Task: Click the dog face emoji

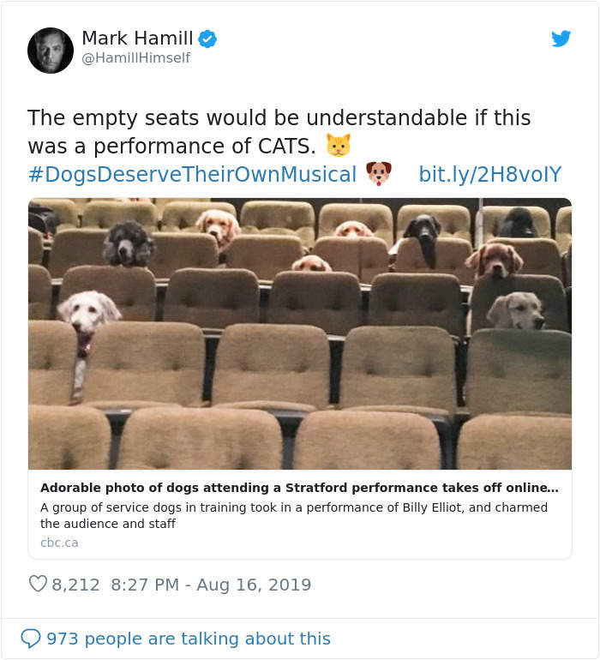Action: [378, 174]
